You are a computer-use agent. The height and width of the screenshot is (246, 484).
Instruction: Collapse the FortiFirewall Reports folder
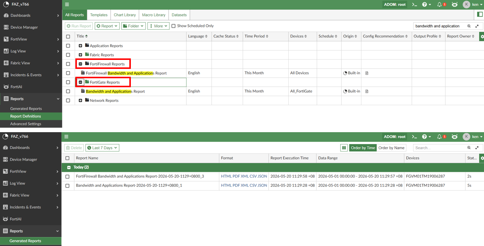(x=80, y=64)
